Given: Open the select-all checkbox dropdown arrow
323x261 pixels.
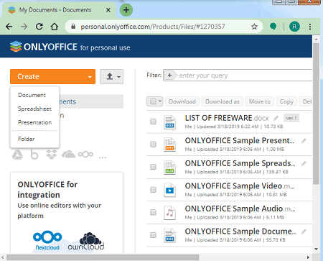Looking at the screenshot, I should (160, 101).
